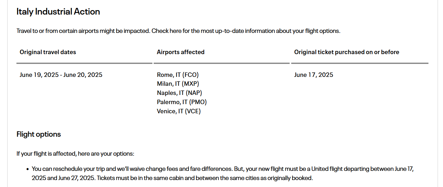This screenshot has height=187, width=443.
Task: Pick the Palermo, IT (PMO) airport entry
Action: pyautogui.click(x=182, y=102)
